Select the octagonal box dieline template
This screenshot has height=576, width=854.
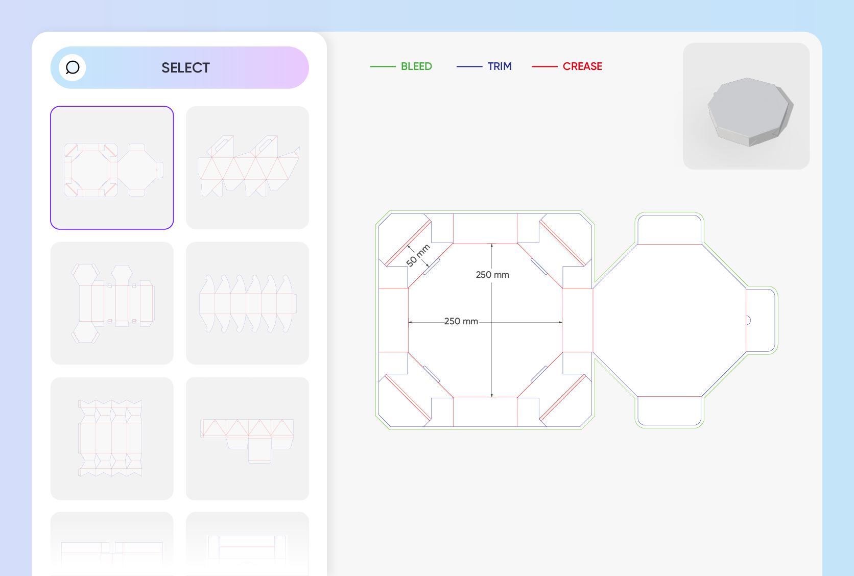point(112,167)
